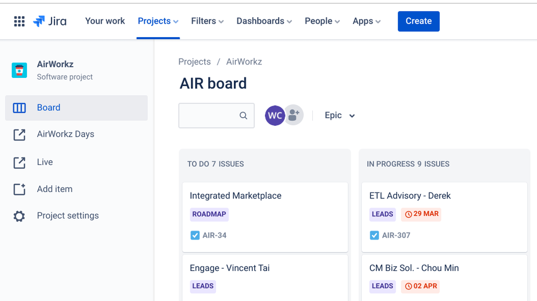
Task: Click the search magnifier icon
Action: click(243, 116)
